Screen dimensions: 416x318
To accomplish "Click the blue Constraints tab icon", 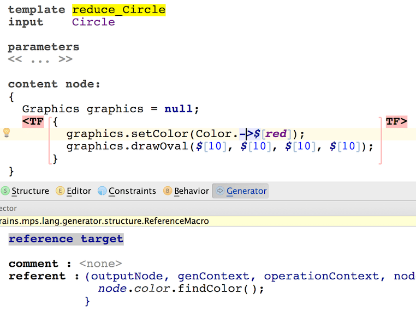I will [102, 191].
